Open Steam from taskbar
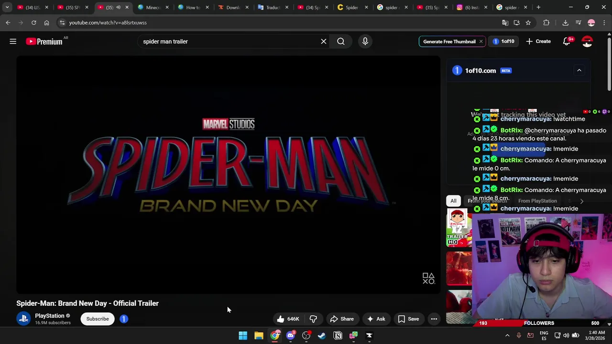The image size is (612, 344). (322, 335)
